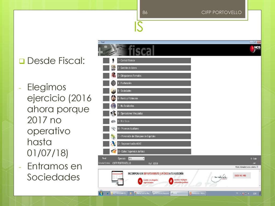
Task: Click the red document icon in the banner
Action: pos(171,181)
